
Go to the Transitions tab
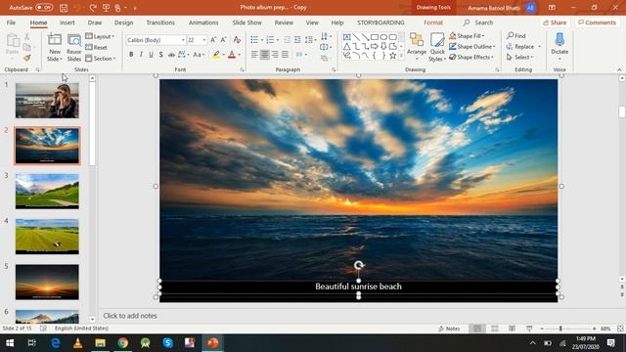[x=160, y=22]
